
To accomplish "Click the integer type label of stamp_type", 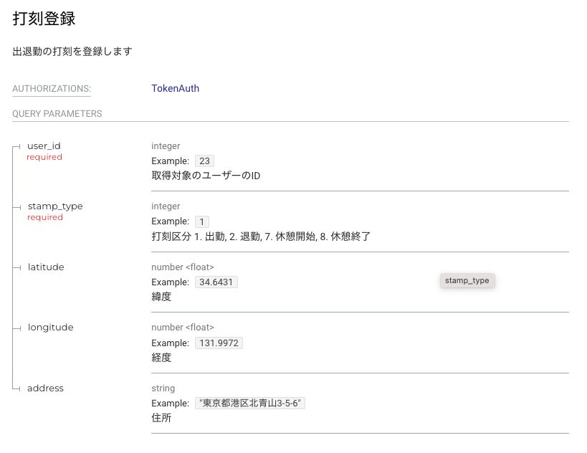I will (x=166, y=206).
